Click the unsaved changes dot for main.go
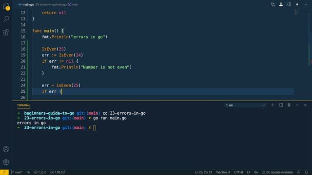The image size is (312, 175). point(297,4)
